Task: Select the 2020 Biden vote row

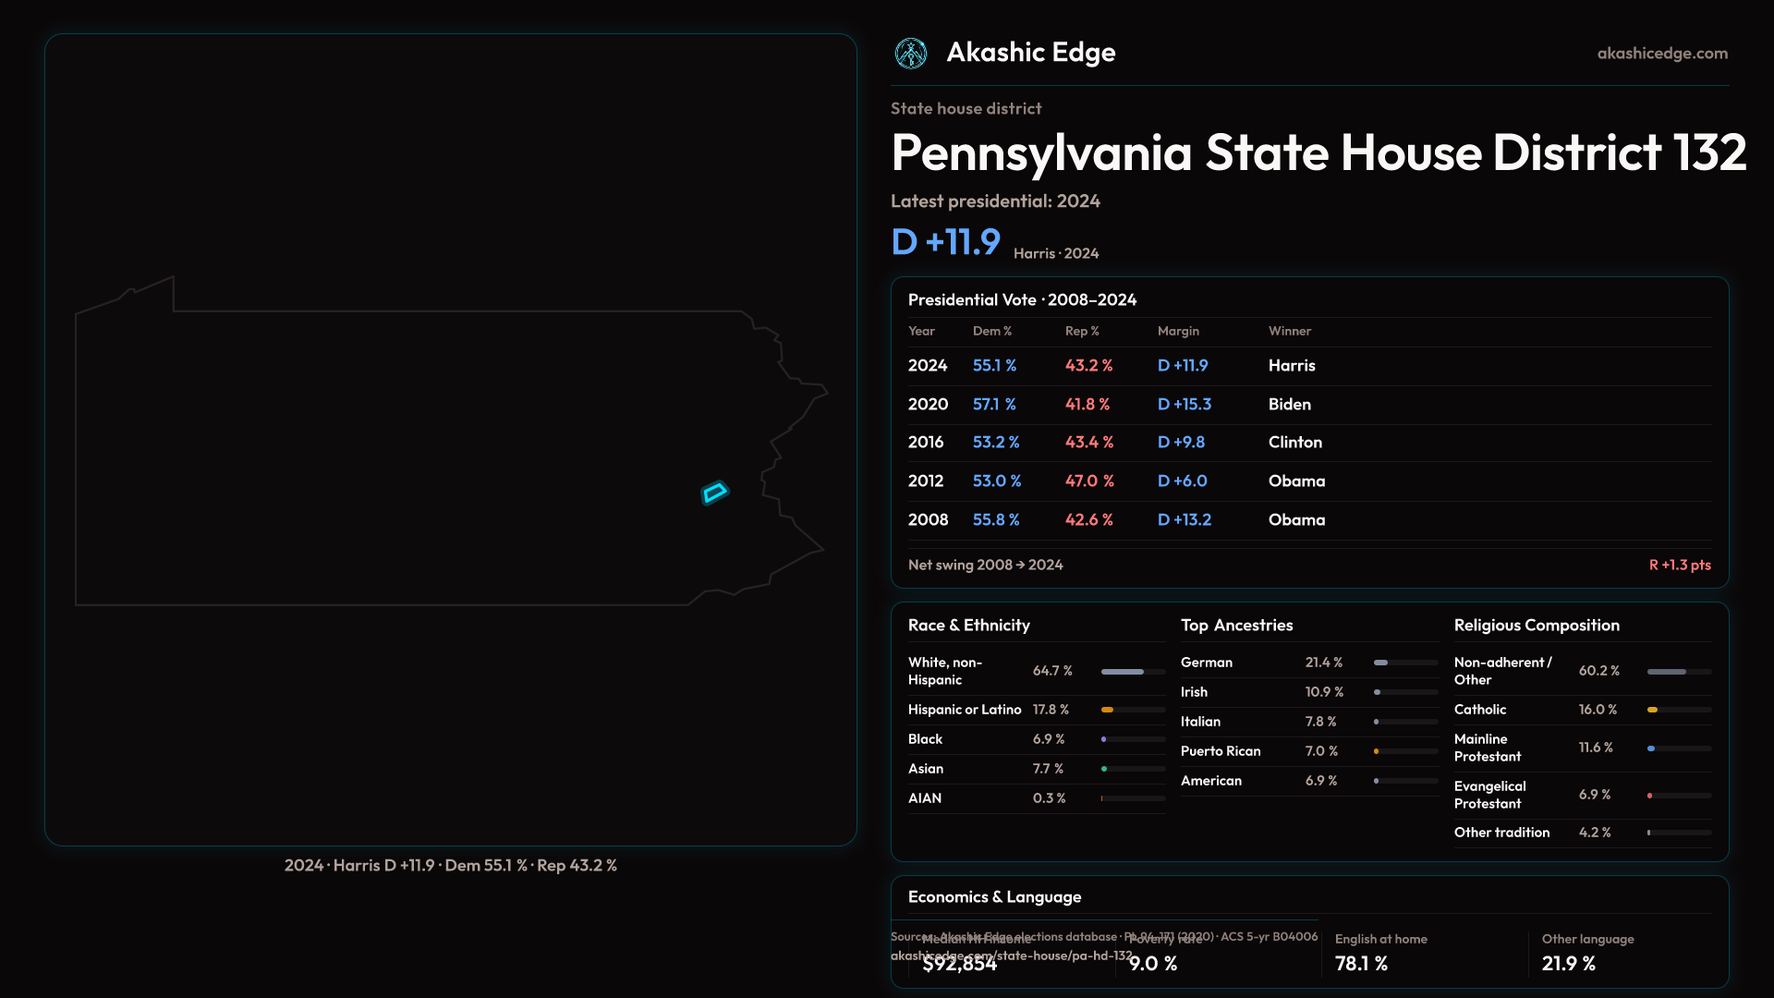Action: (1308, 405)
